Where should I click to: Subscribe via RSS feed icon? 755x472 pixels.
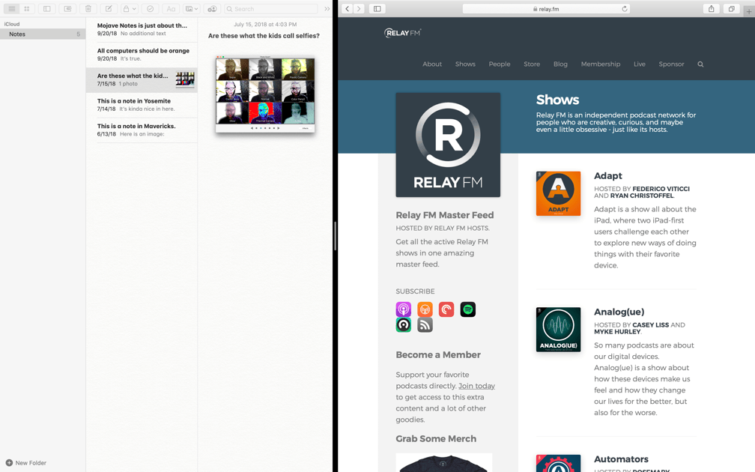click(425, 325)
